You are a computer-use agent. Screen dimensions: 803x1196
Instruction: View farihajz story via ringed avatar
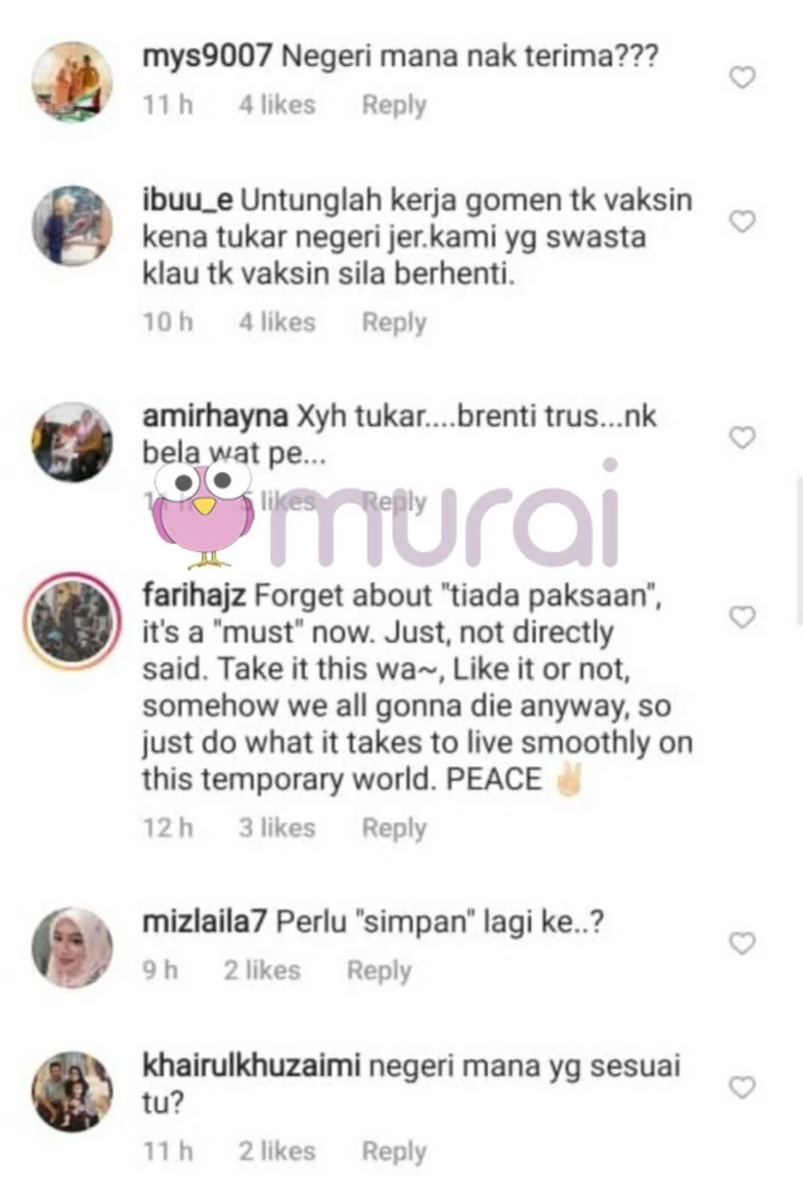pyautogui.click(x=72, y=621)
